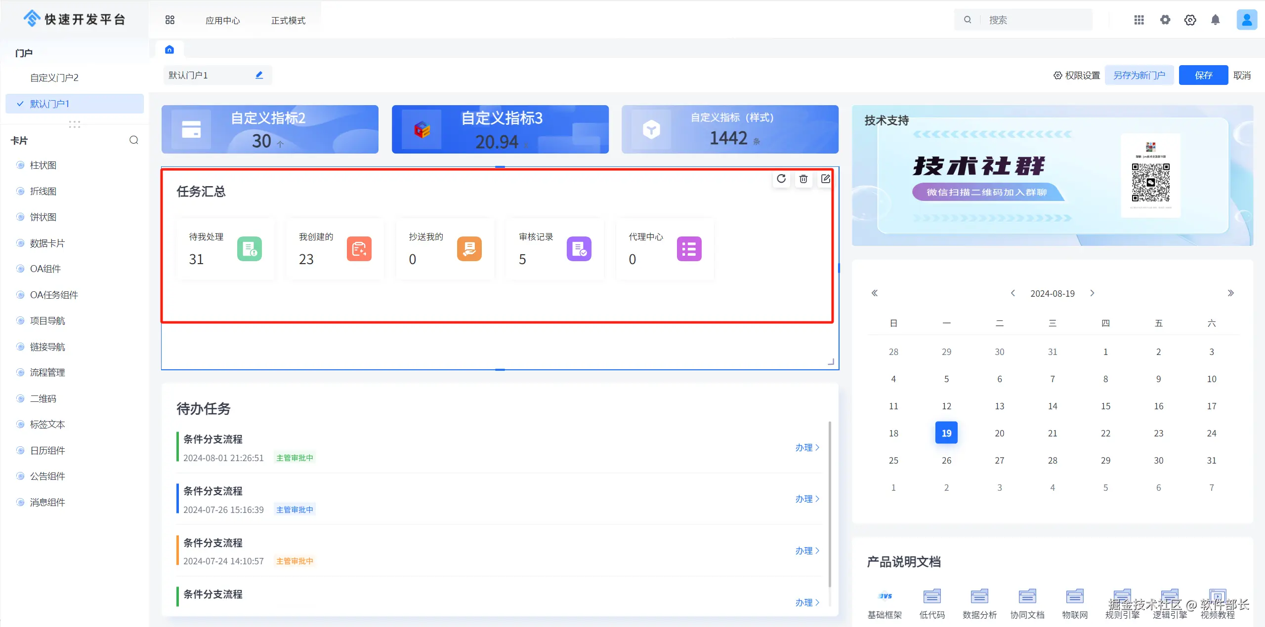The height and width of the screenshot is (627, 1265).
Task: Click 另存为新门户 button
Action: pyautogui.click(x=1138, y=75)
